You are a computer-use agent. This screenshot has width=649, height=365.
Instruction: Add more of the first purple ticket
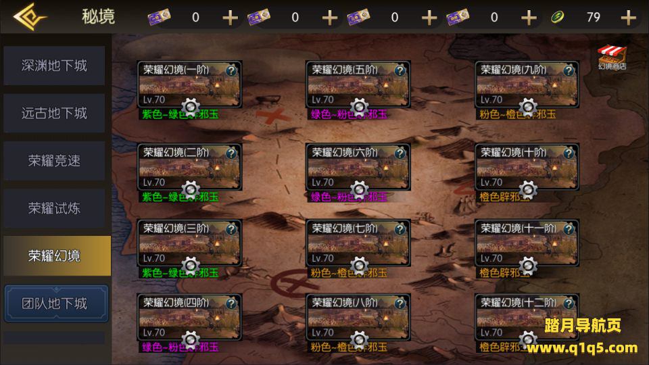[x=230, y=18]
